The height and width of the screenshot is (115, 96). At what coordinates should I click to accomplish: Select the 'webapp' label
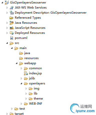pos(30,63)
